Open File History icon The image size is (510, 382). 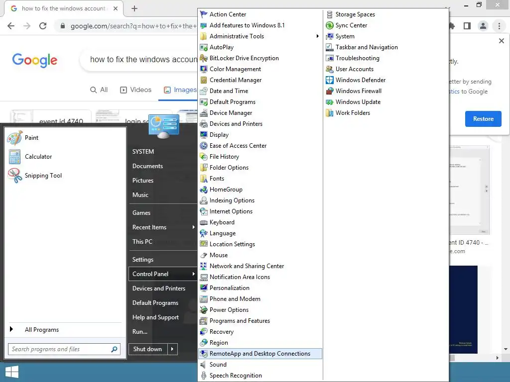click(204, 157)
